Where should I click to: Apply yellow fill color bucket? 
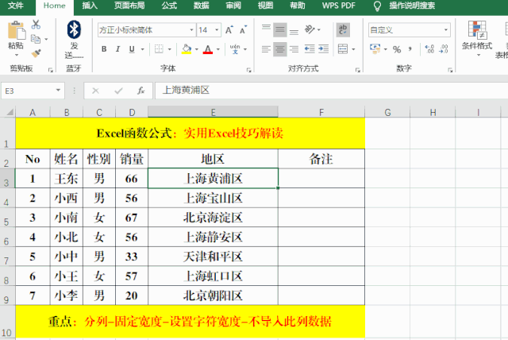[187, 49]
